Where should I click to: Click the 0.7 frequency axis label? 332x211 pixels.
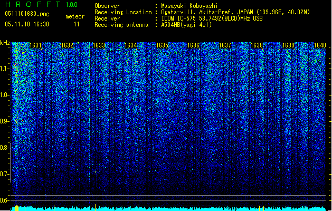click(4, 174)
